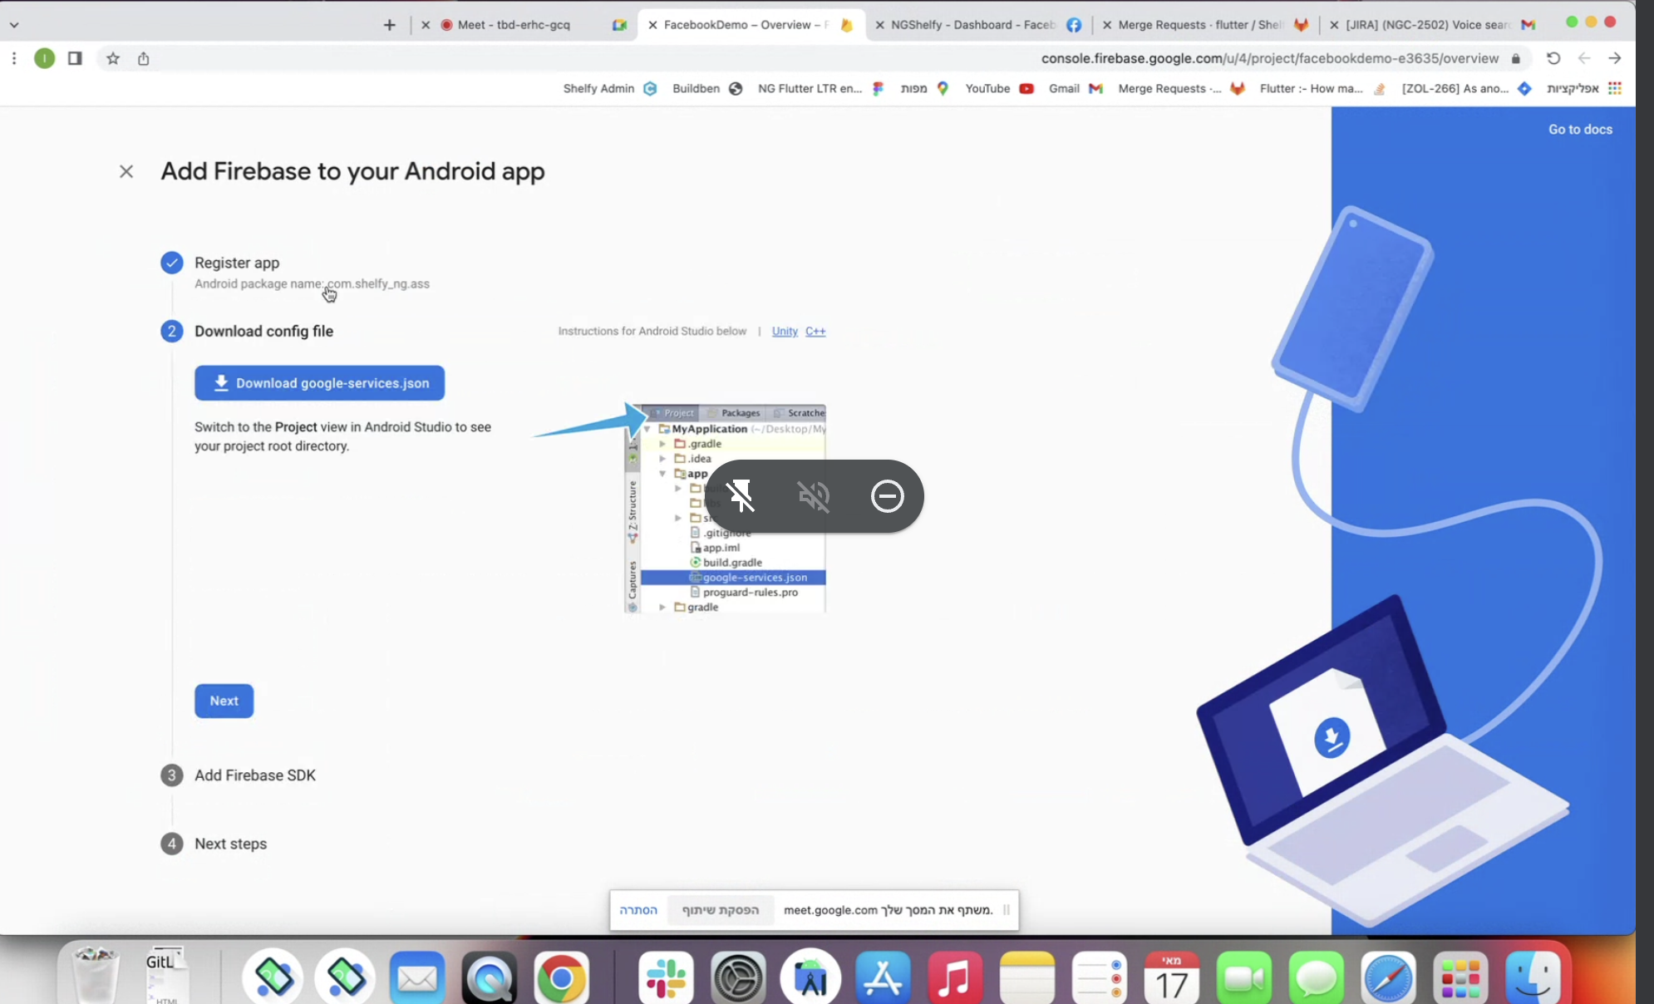Click the bookmark star icon in toolbar

tap(113, 58)
